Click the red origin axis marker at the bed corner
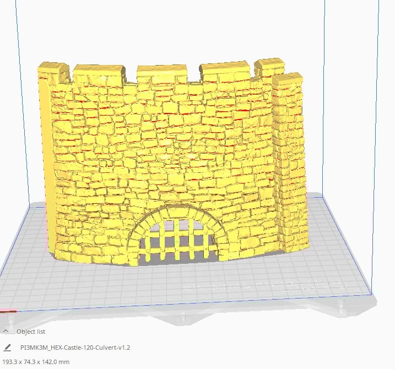The width and height of the screenshot is (395, 369). tap(8, 311)
